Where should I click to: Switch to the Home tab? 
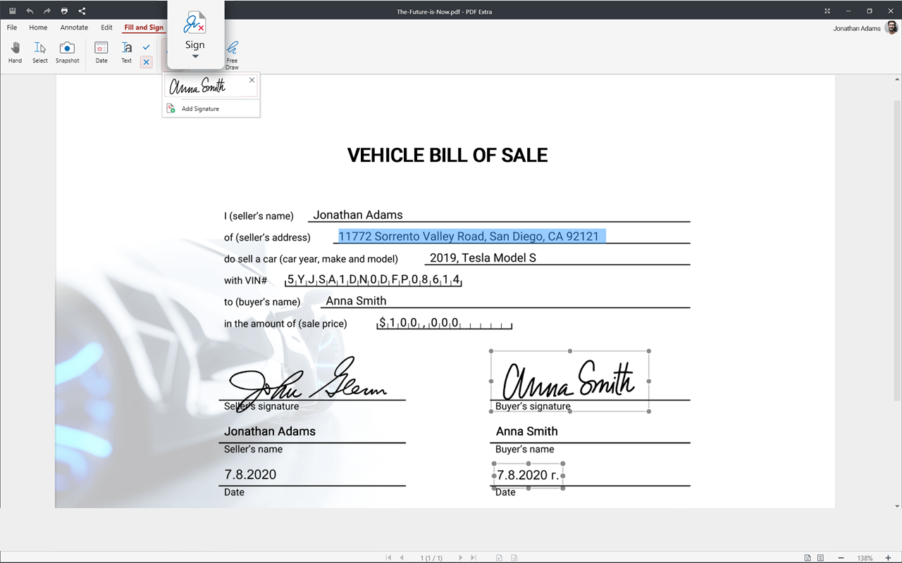coord(38,27)
